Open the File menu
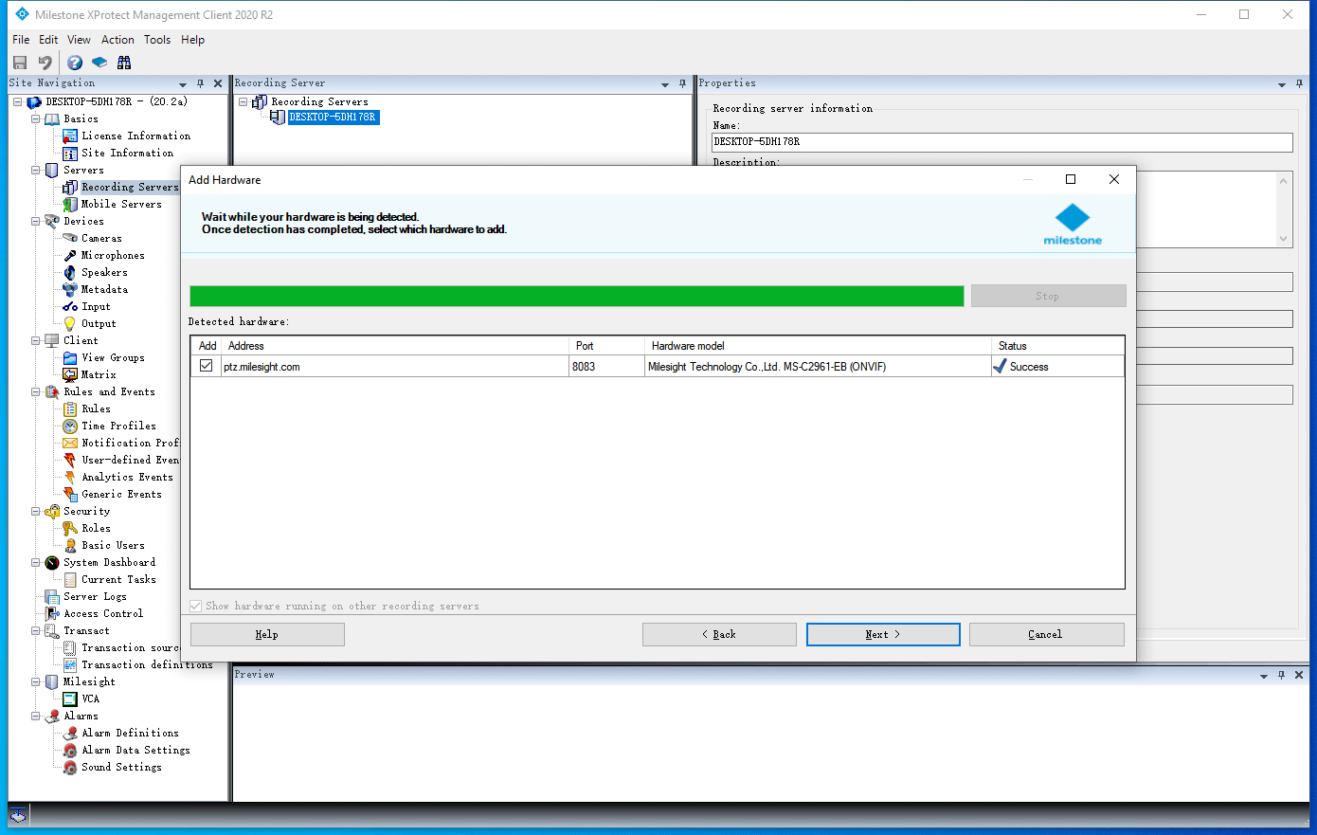This screenshot has width=1317, height=835. pos(21,40)
